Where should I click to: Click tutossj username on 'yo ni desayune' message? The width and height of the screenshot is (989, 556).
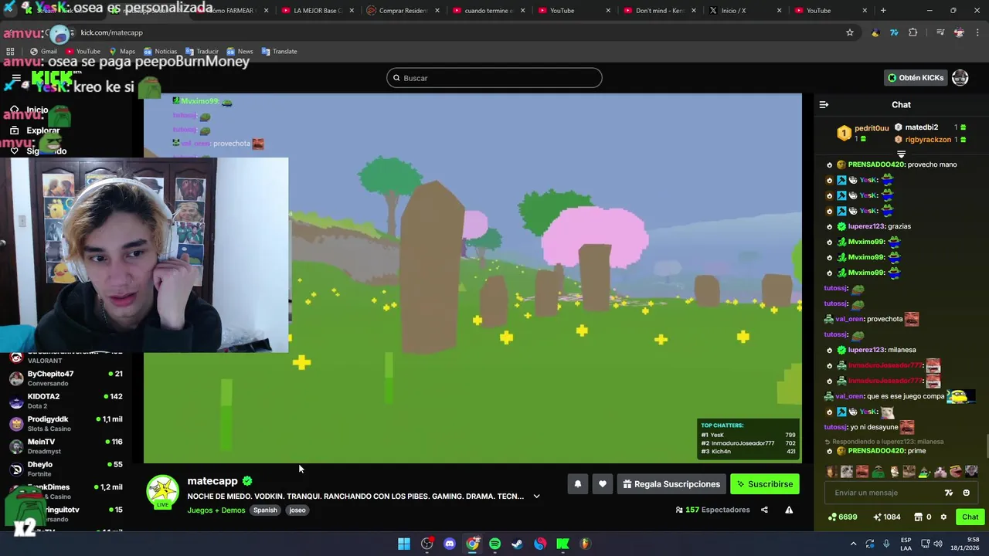(835, 427)
